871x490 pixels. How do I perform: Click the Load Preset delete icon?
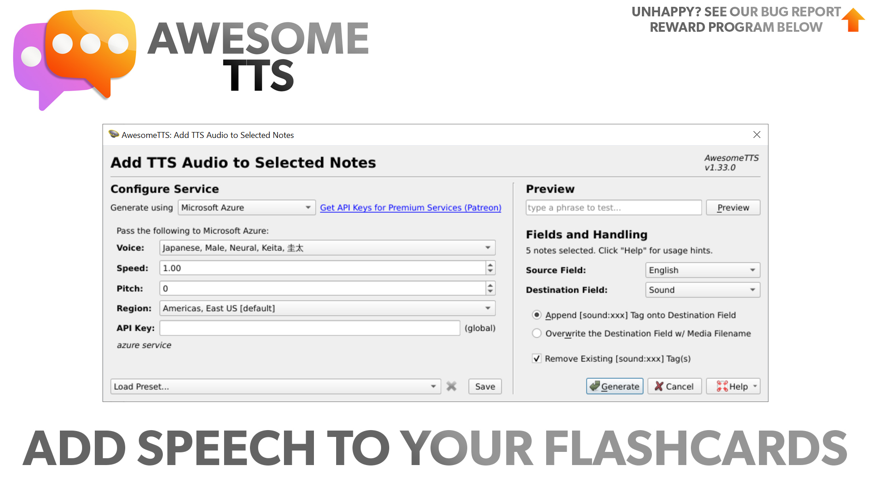pyautogui.click(x=452, y=386)
